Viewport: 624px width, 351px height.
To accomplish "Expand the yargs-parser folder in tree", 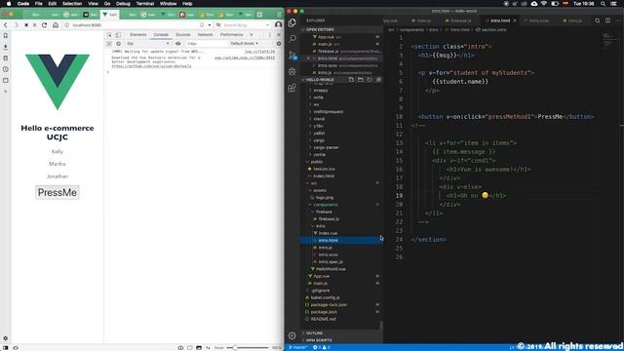I will click(326, 147).
